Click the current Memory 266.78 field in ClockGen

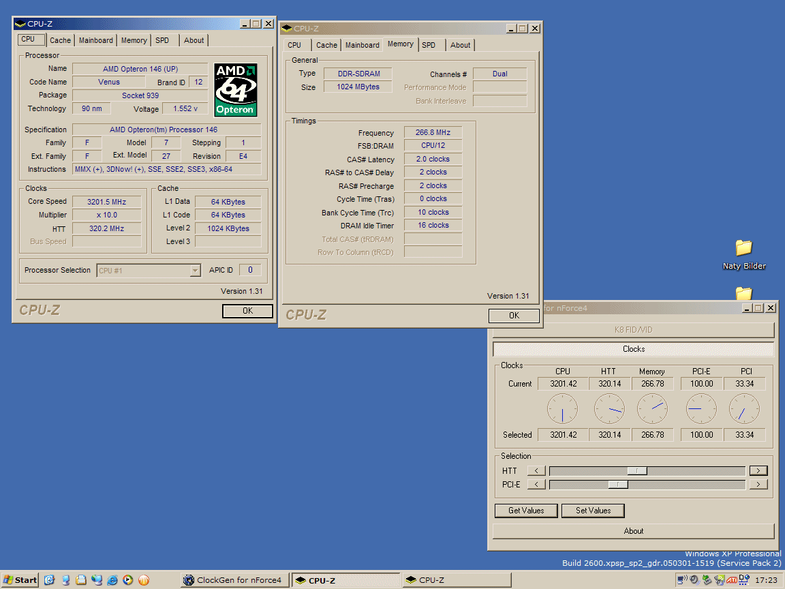click(652, 384)
